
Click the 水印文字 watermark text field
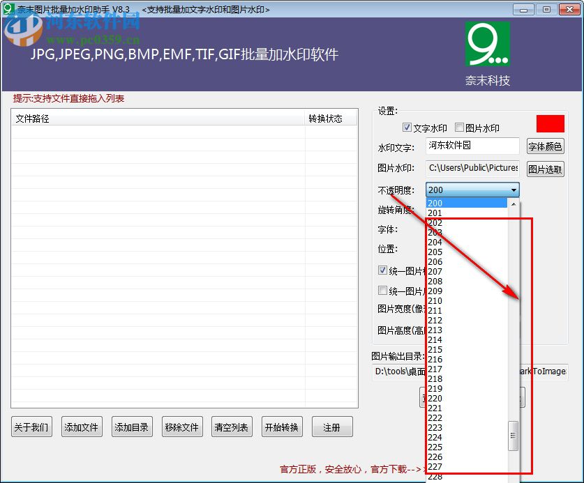472,146
